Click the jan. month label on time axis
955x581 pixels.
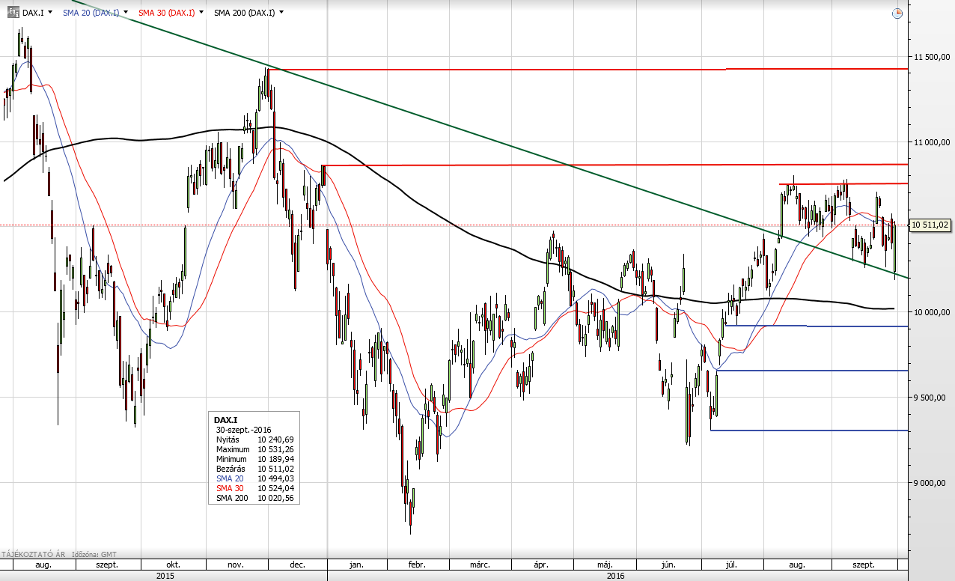pyautogui.click(x=357, y=565)
